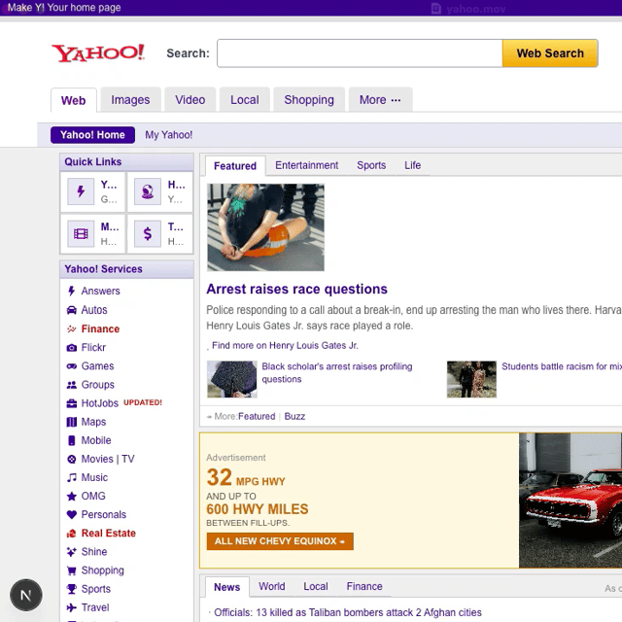Click the Yahoo! logo
The image size is (622, 622).
[98, 53]
